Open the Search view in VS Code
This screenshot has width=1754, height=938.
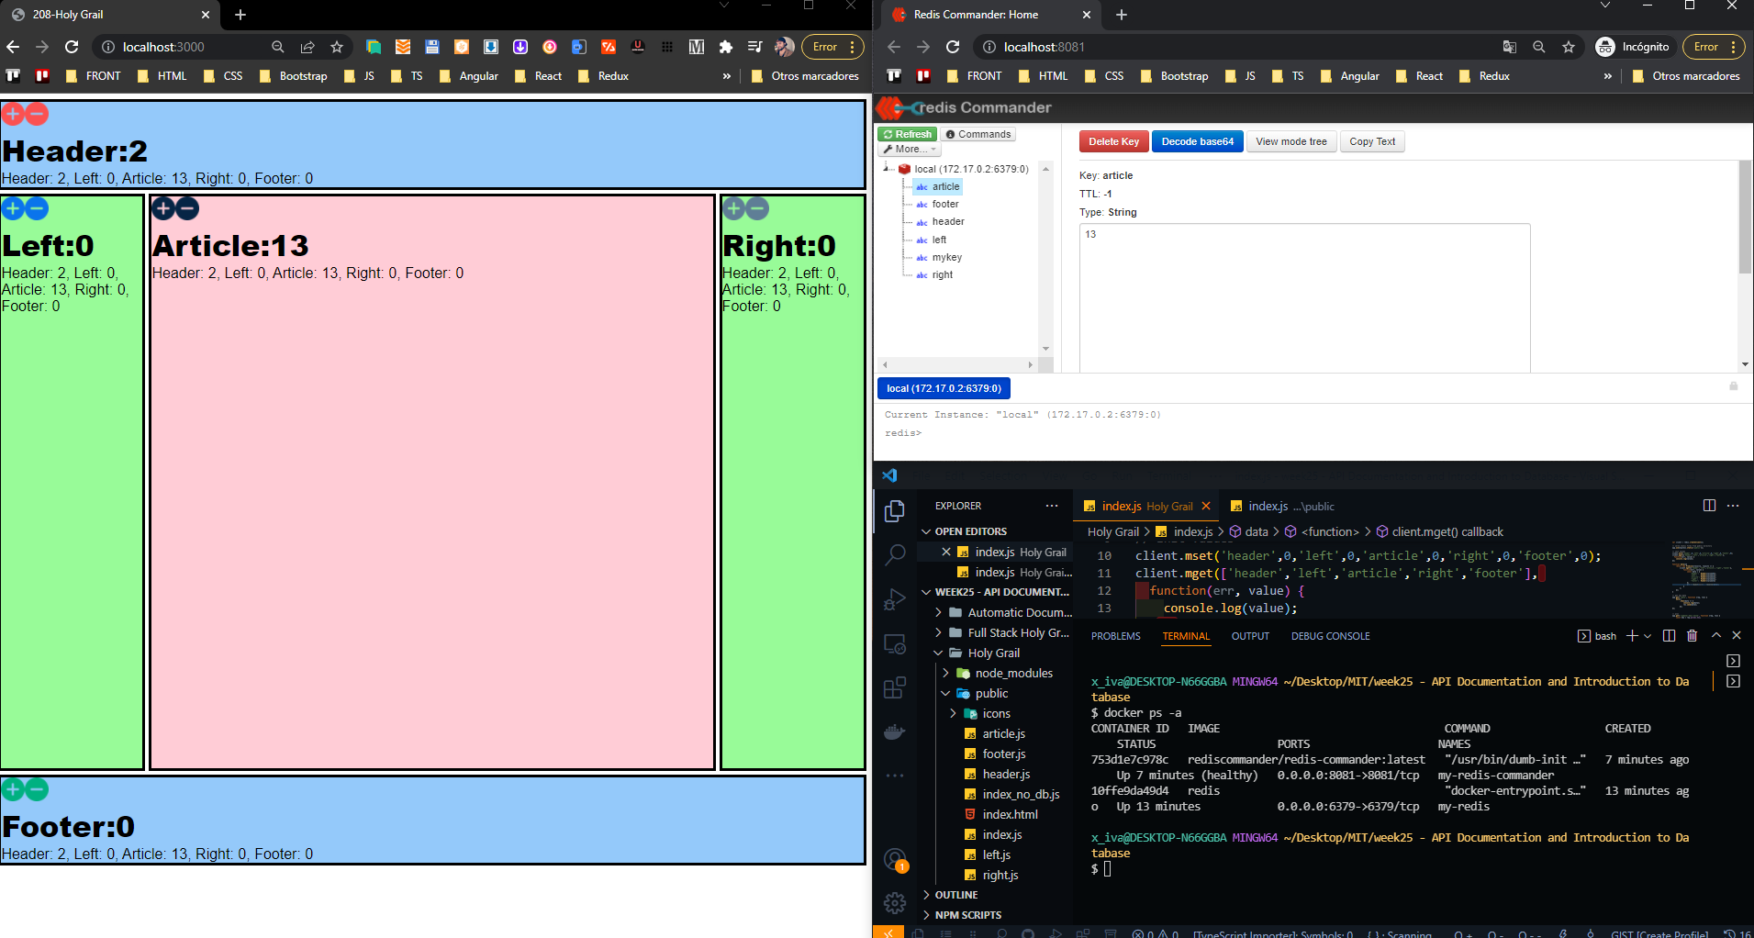pos(895,553)
